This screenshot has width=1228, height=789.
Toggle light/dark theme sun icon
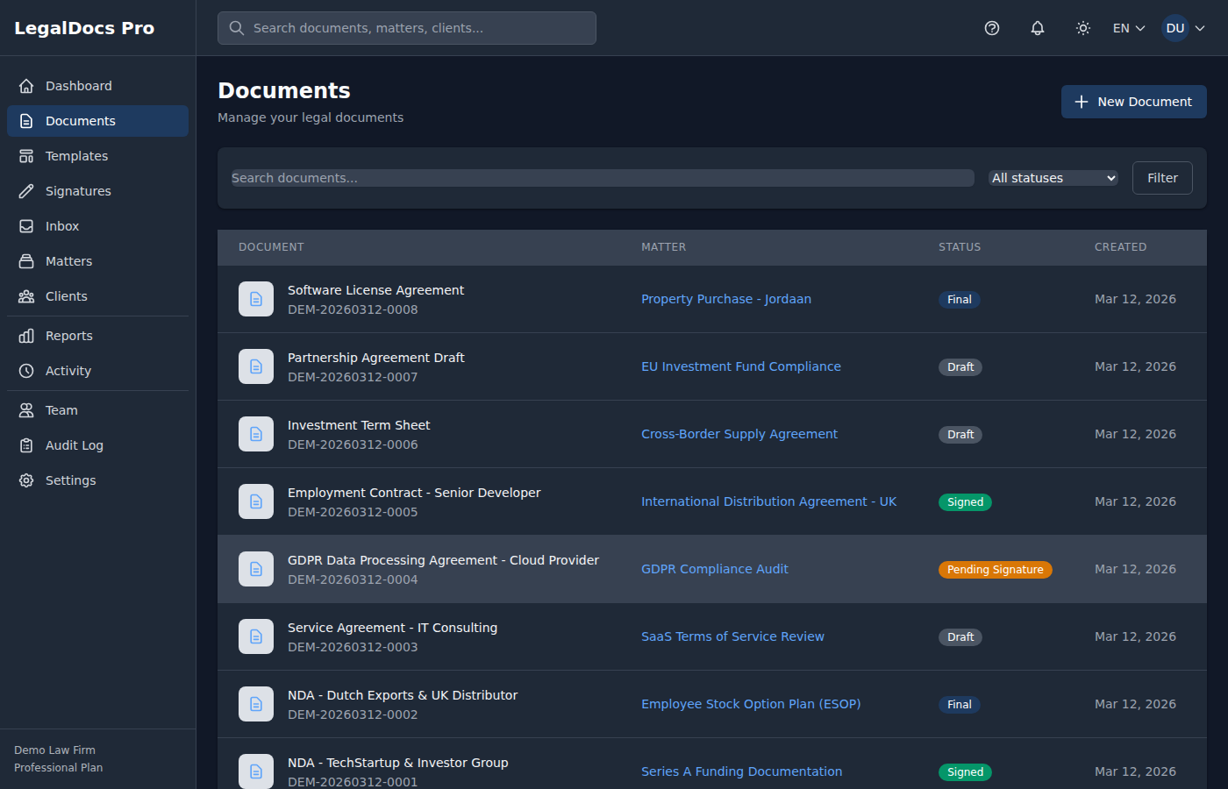click(1083, 28)
